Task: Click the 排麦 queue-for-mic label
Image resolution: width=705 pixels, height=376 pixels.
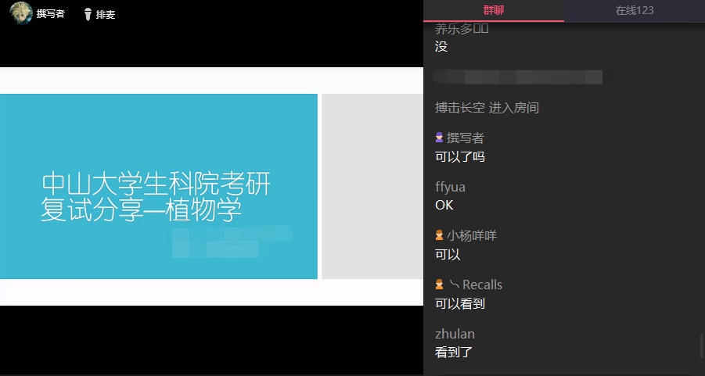Action: point(106,14)
